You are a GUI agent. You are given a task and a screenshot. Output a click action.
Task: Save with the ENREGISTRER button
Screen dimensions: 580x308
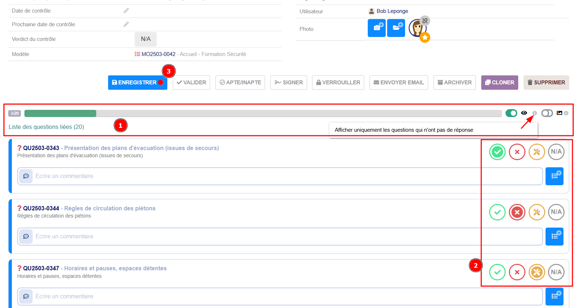click(x=138, y=83)
